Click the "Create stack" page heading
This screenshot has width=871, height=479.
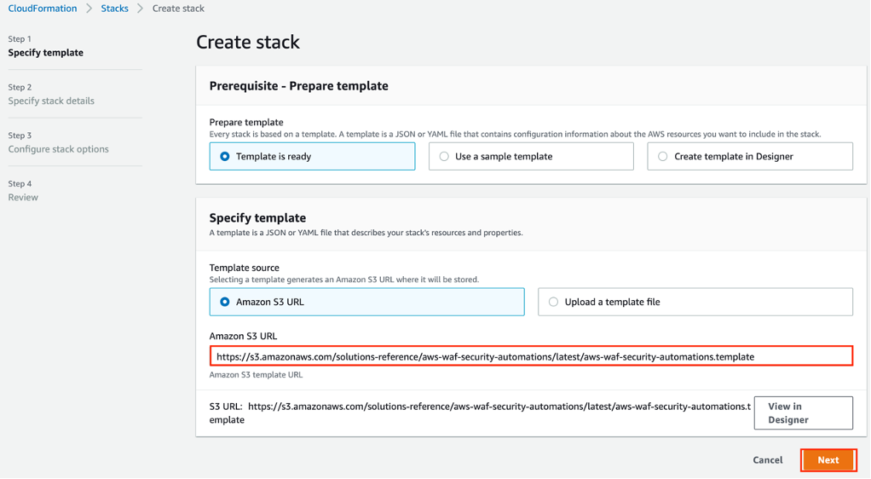point(248,42)
